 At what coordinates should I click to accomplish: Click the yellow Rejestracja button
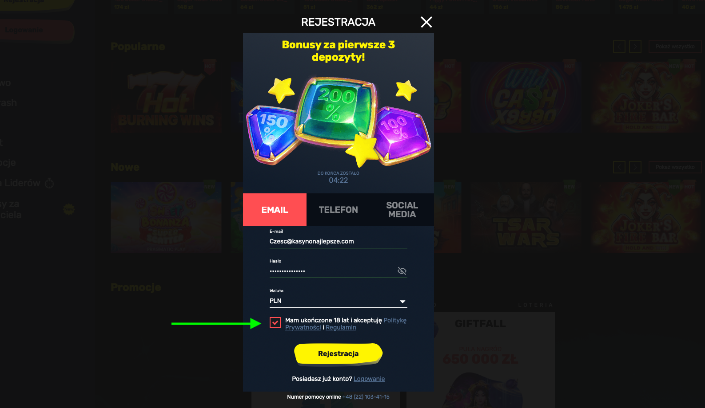[338, 354]
